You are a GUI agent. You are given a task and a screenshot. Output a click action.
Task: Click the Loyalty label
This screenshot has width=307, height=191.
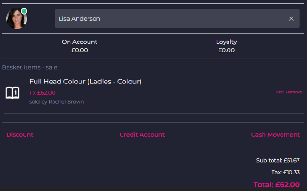click(226, 42)
